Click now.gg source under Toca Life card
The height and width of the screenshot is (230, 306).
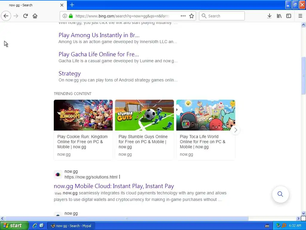click(186, 154)
